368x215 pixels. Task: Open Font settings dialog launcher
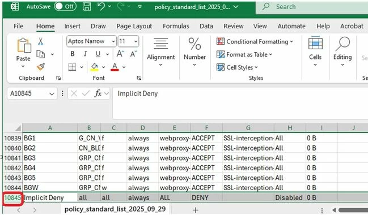pyautogui.click(x=139, y=78)
